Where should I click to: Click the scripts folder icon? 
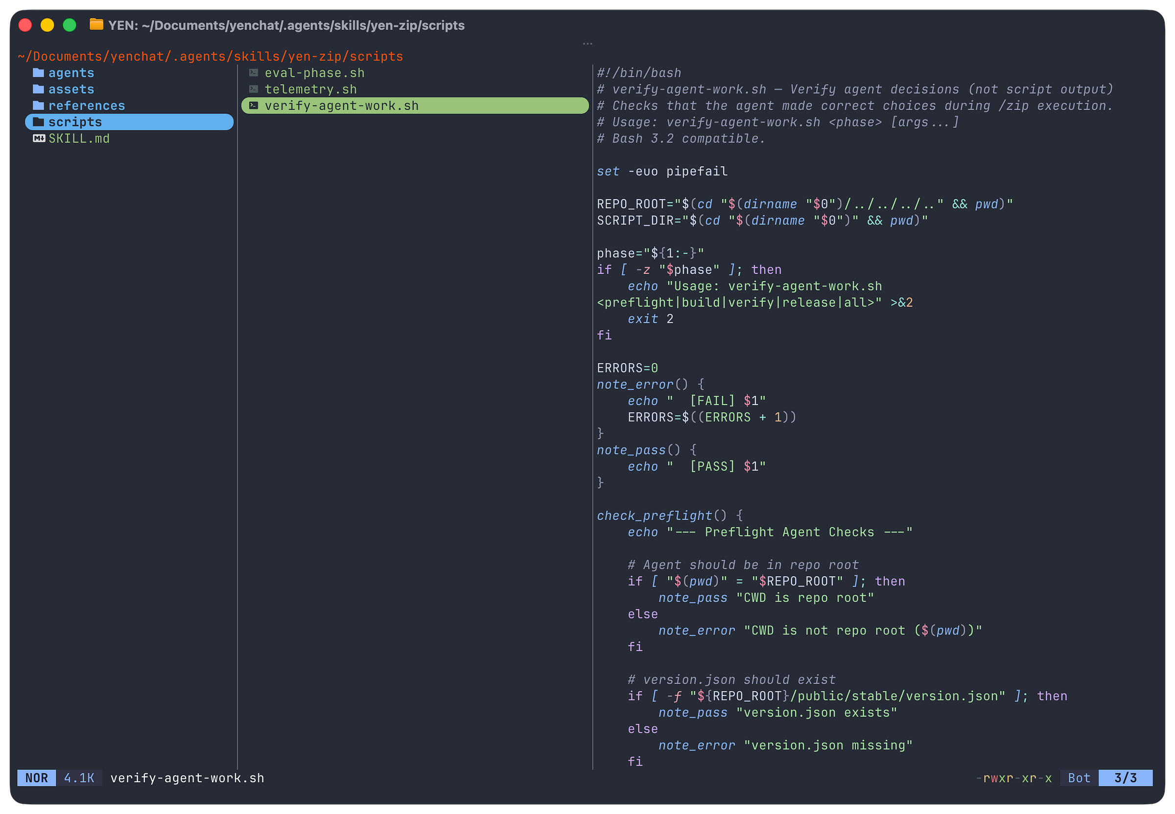tap(38, 122)
